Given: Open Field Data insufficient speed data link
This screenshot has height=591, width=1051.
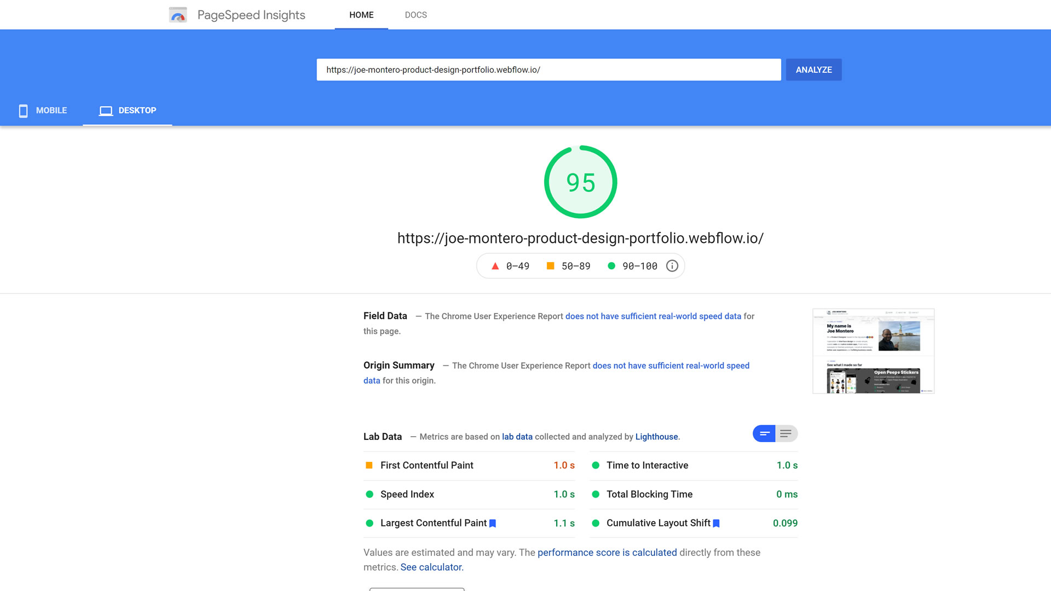Looking at the screenshot, I should tap(653, 316).
